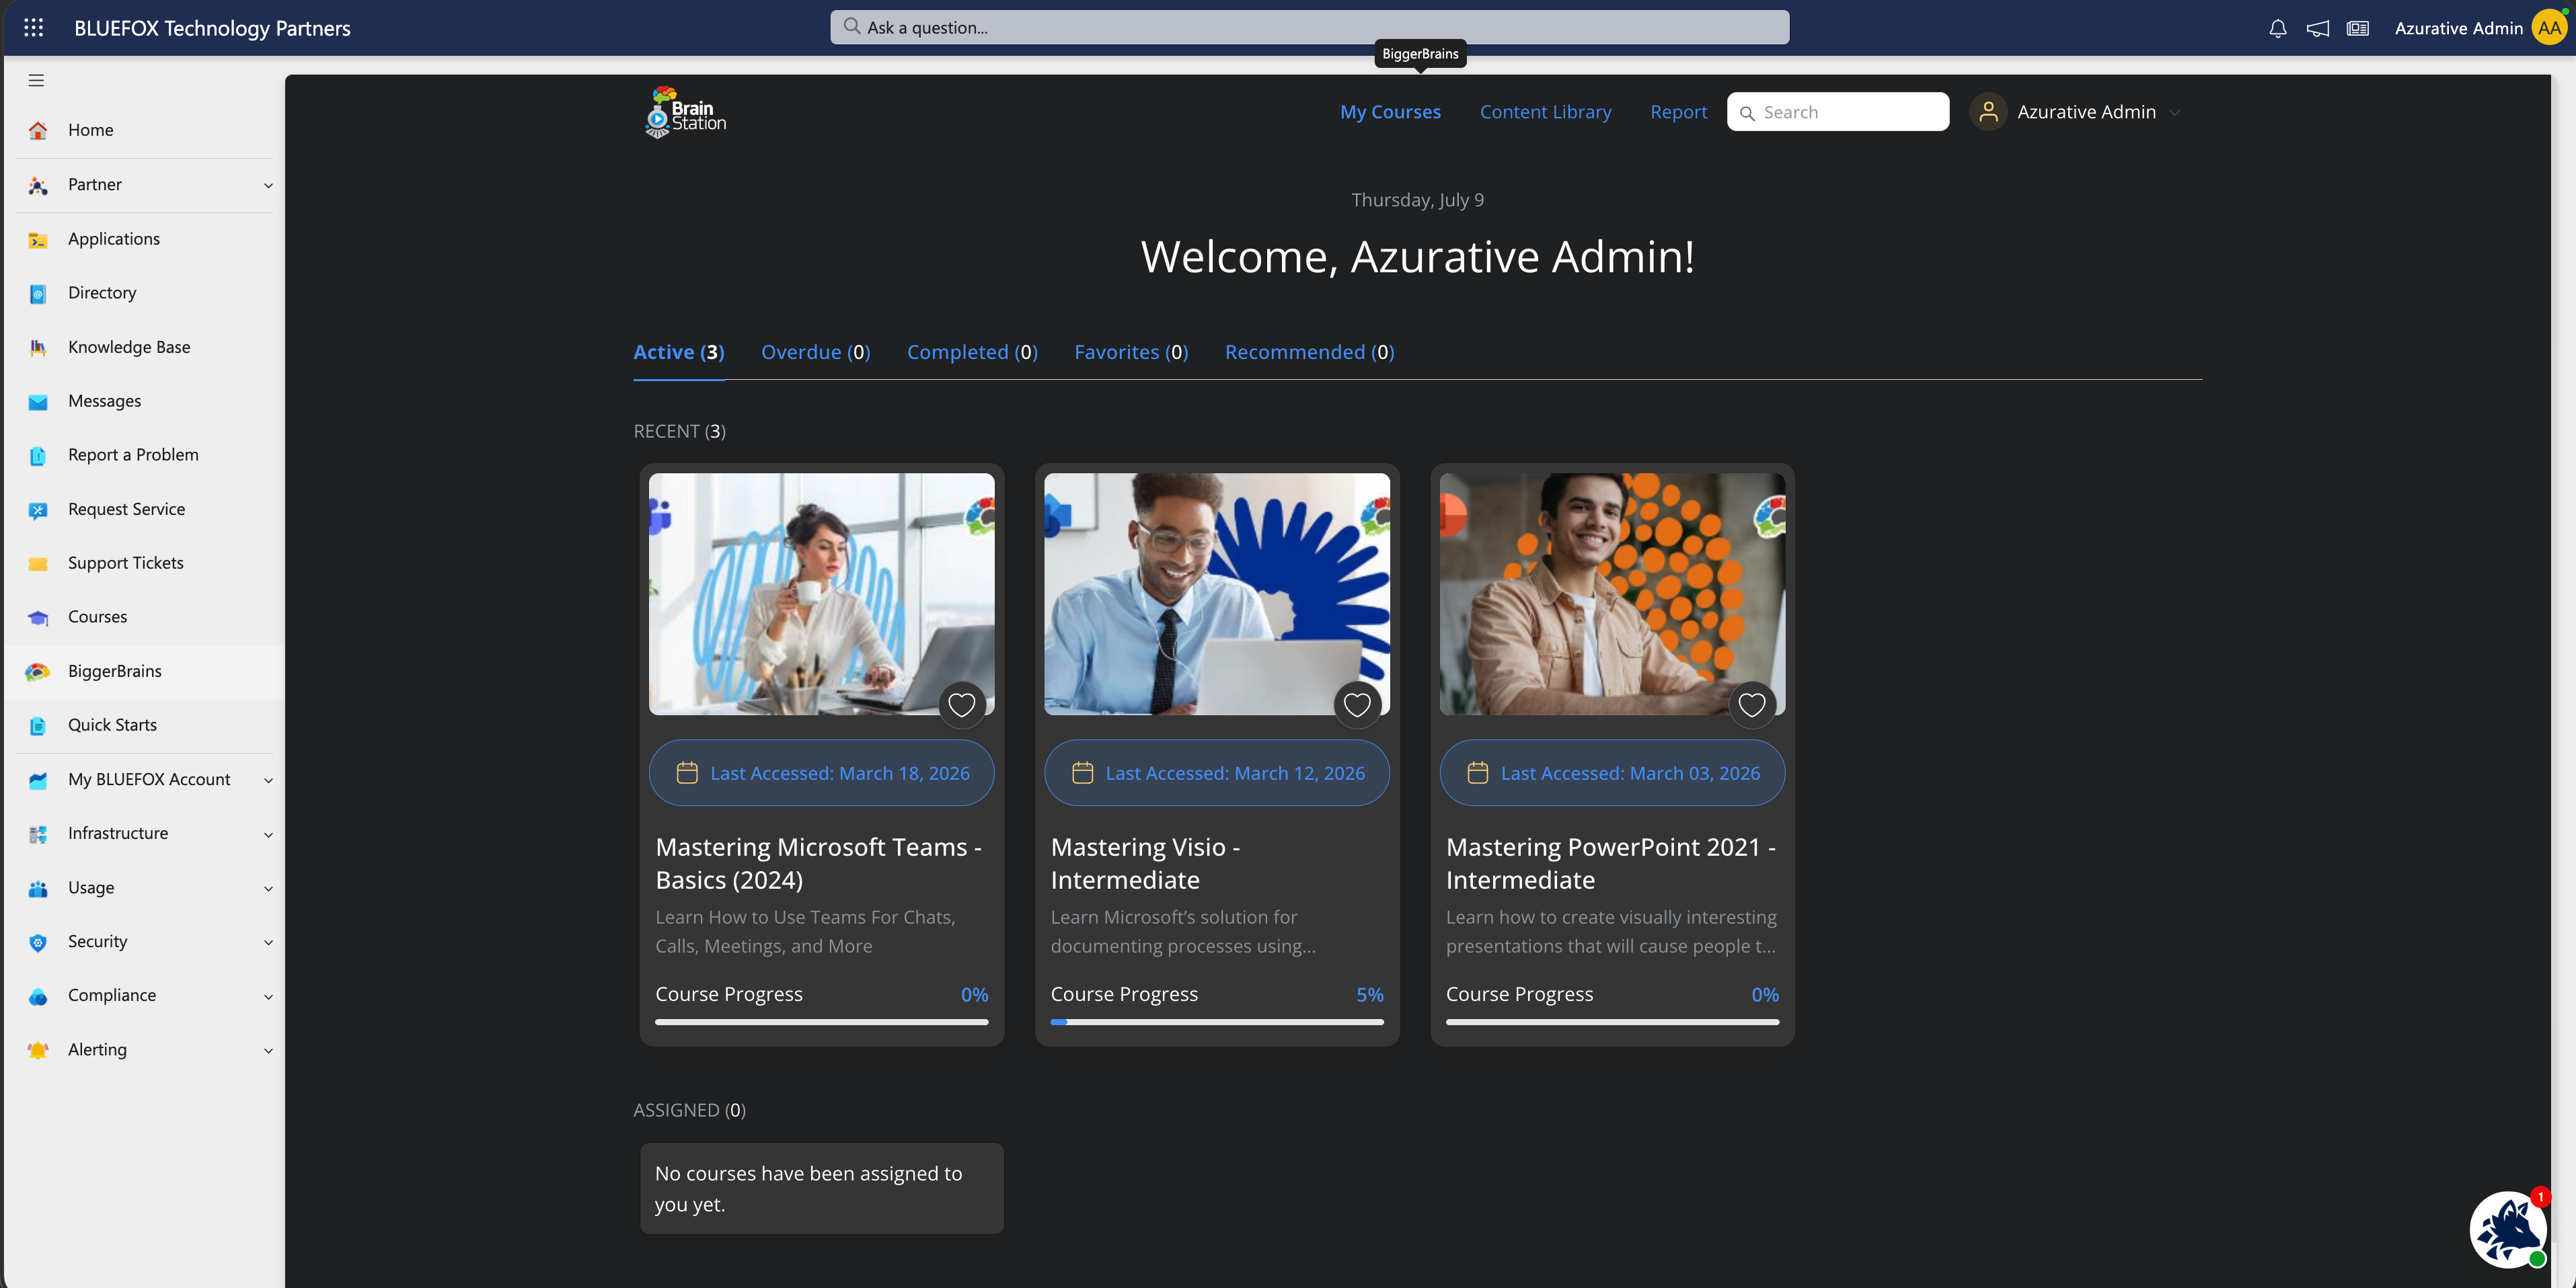Open the news feed icon in header

point(2357,28)
